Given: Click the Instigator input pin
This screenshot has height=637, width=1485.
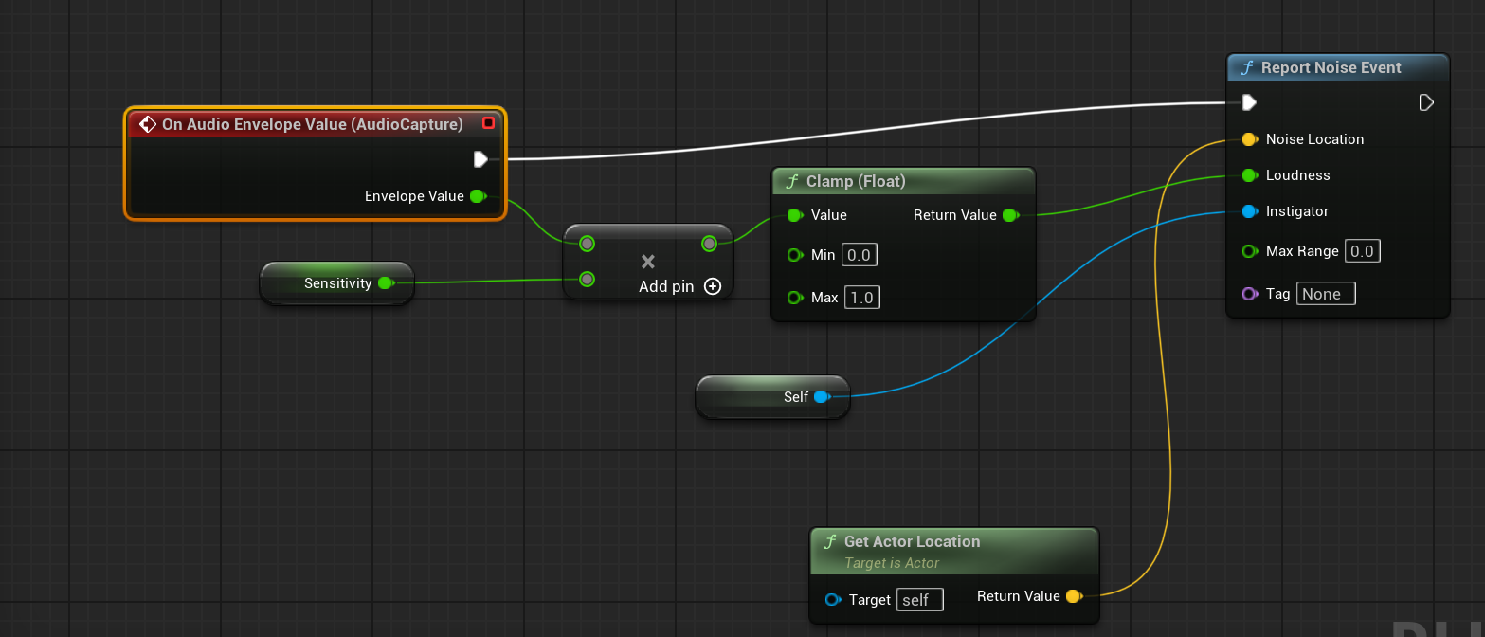Looking at the screenshot, I should pyautogui.click(x=1249, y=211).
